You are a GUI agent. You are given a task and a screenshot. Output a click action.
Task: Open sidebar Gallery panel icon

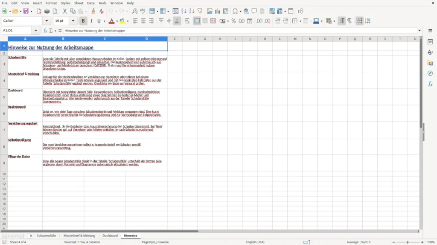click(430, 63)
